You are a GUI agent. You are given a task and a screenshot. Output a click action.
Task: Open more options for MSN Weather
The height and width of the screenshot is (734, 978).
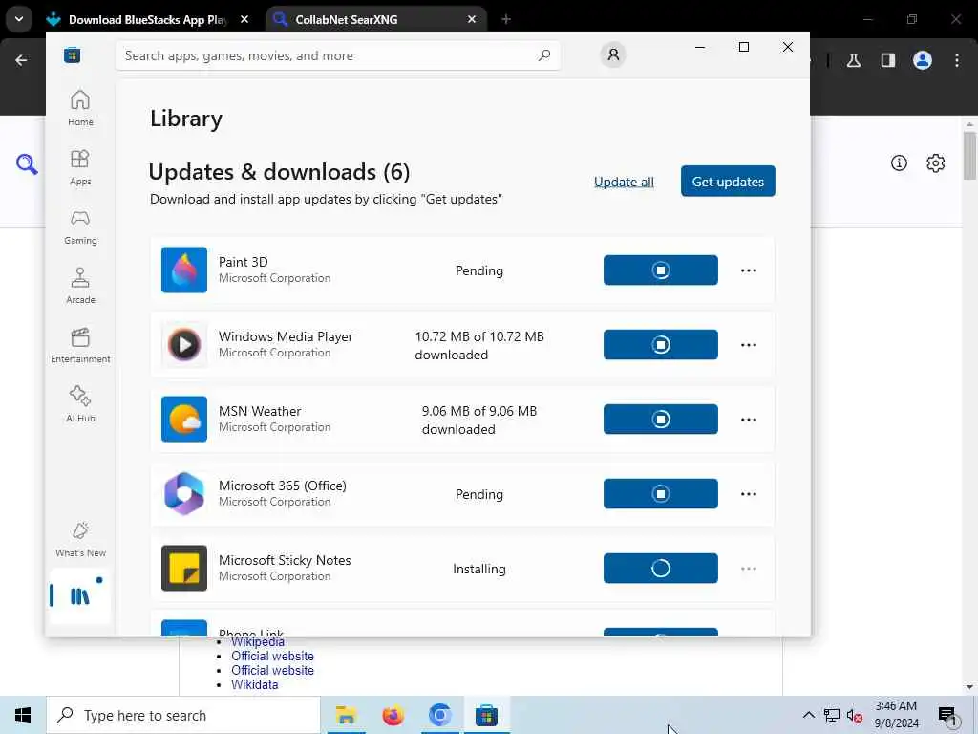coord(749,420)
